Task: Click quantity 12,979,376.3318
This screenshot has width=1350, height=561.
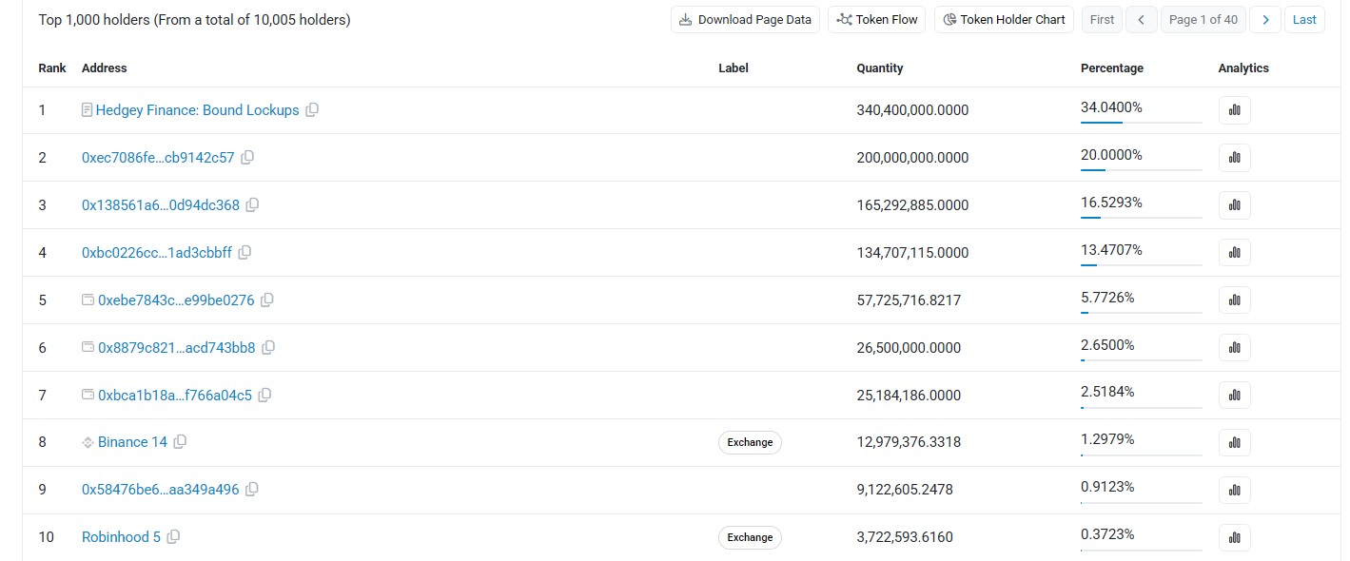Action: click(x=909, y=442)
